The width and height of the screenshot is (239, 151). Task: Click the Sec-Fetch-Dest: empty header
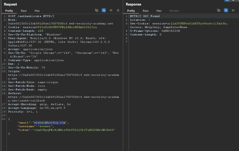(x=28, y=89)
